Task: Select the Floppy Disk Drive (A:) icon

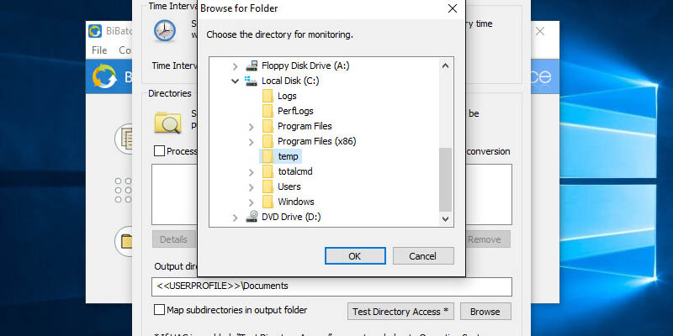Action: 251,66
